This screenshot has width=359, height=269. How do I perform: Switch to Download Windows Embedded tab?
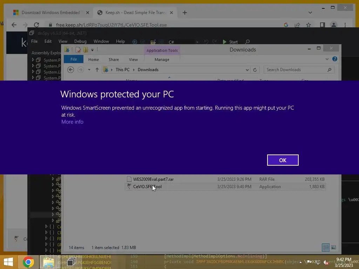point(51,13)
